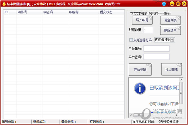Click the 平台密码 input field
Screen dimensions: 188x125
coord(156,57)
